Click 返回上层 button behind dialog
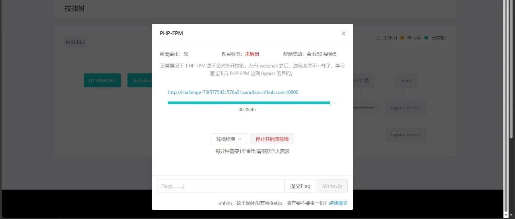This screenshot has height=219, width=515. [75, 42]
